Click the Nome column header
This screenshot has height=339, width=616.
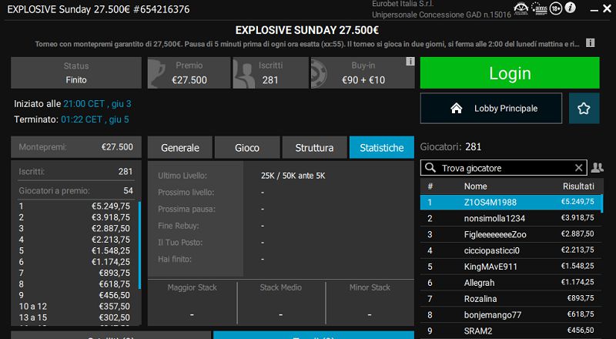tap(475, 186)
